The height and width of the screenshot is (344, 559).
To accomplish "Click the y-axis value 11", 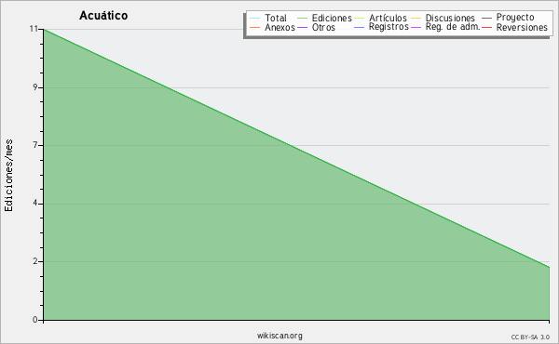I will coord(34,29).
